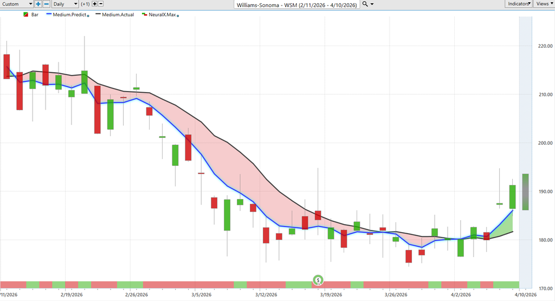Viewport: 555px width, 301px height.
Task: Click the 3/19/2026 date axis label
Action: (331, 294)
